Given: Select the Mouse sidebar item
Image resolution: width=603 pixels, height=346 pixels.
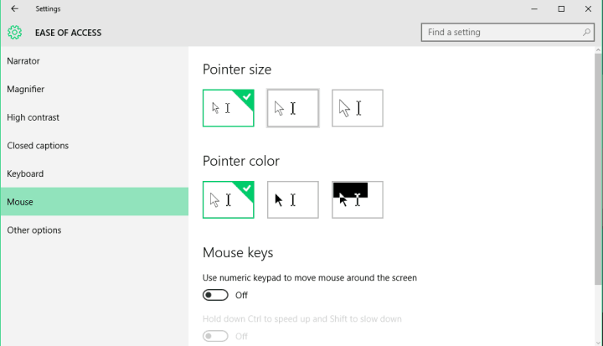Looking at the screenshot, I should (19, 202).
